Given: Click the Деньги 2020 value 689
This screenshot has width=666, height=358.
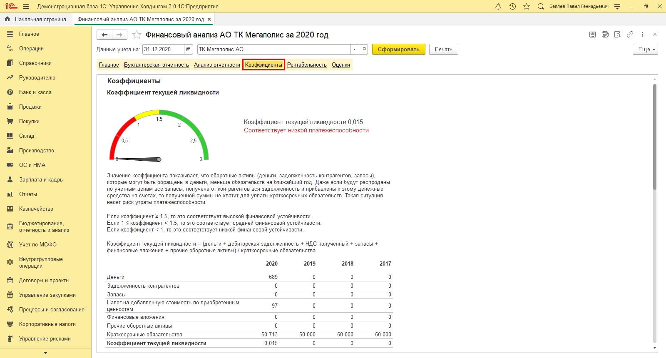Looking at the screenshot, I should (273, 277).
